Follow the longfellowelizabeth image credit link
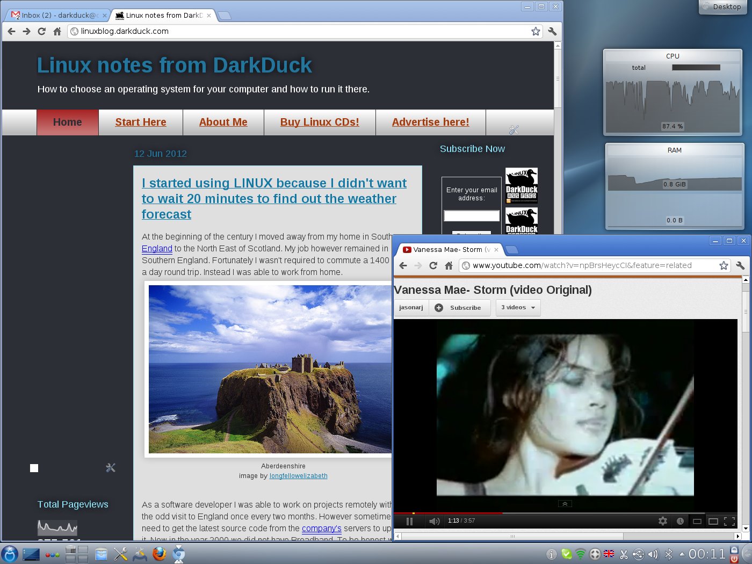 click(298, 476)
